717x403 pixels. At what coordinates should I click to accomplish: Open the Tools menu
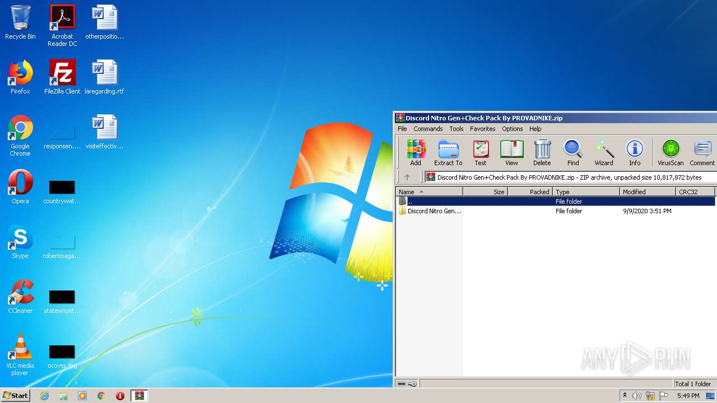click(x=457, y=129)
